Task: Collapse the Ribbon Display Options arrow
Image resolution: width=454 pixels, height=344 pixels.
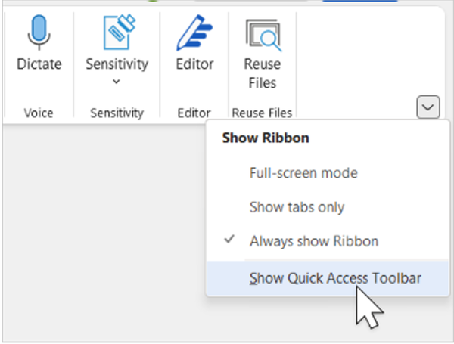Action: click(x=428, y=108)
